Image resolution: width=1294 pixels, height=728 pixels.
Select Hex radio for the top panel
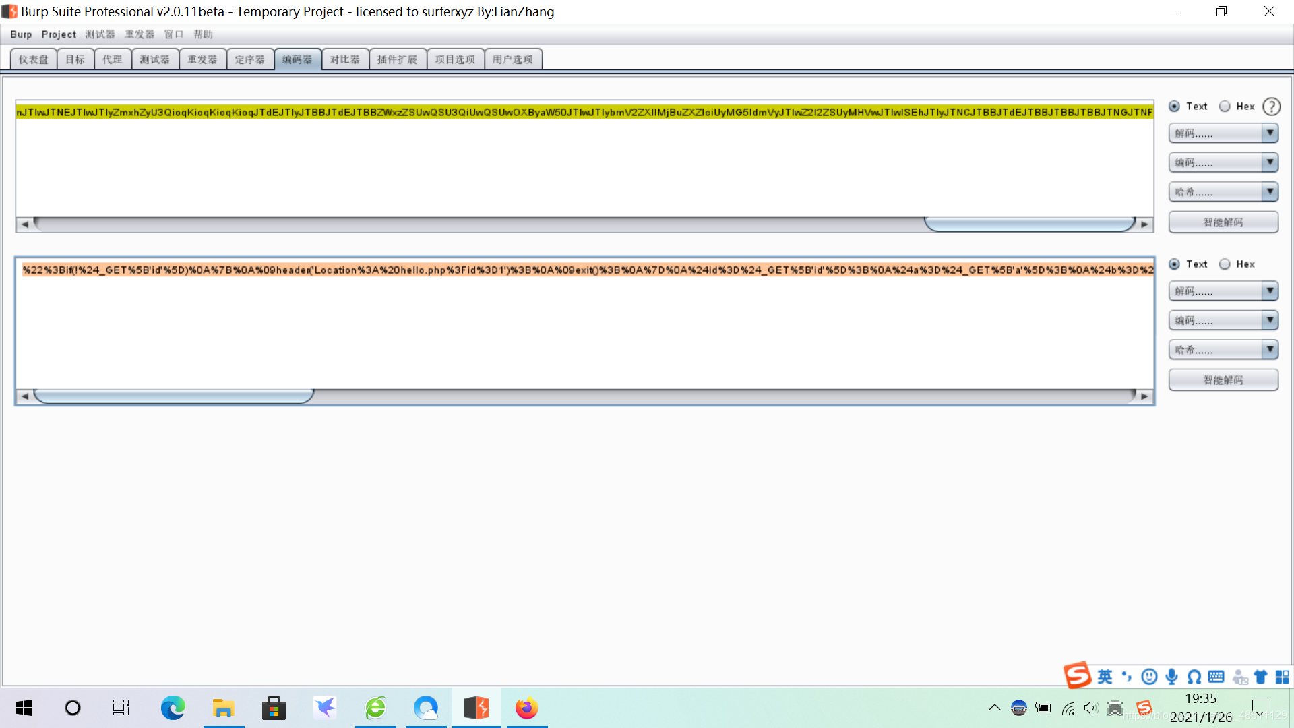(x=1225, y=107)
